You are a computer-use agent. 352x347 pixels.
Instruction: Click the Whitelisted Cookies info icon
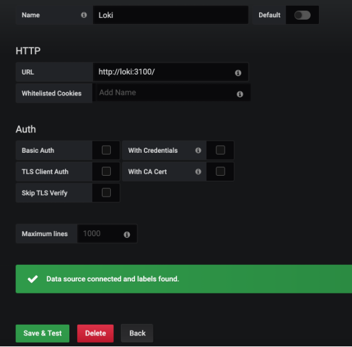(240, 94)
